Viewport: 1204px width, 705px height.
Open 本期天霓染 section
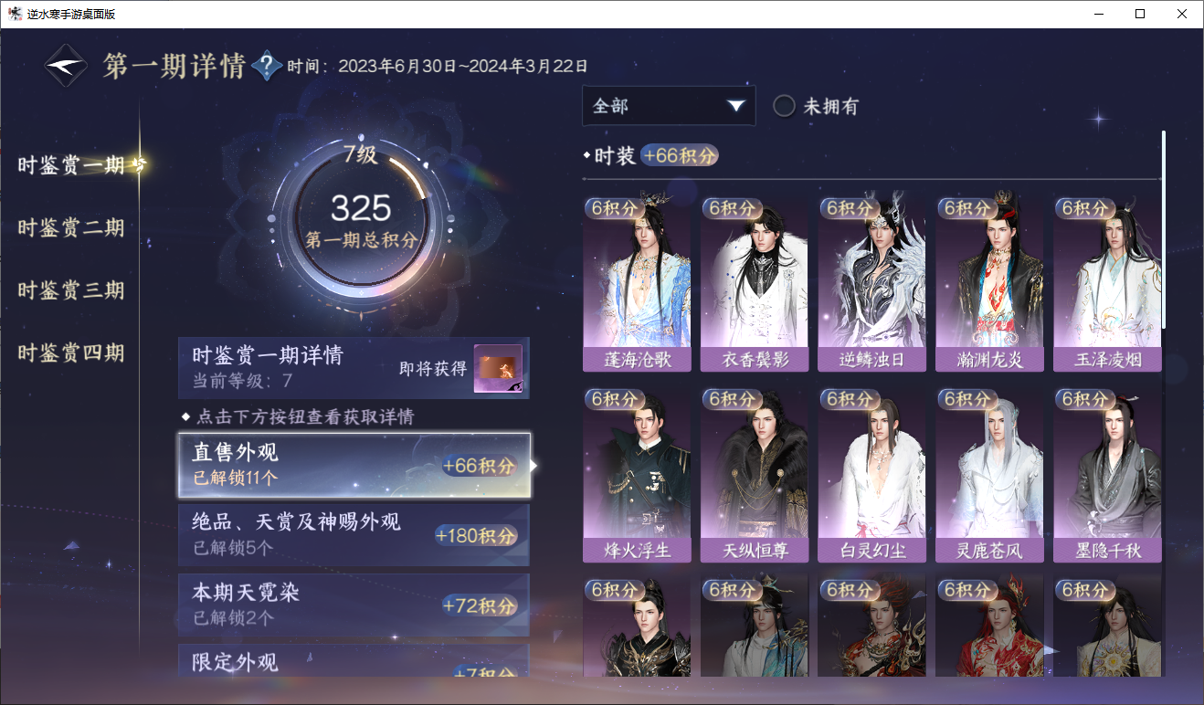tap(354, 605)
